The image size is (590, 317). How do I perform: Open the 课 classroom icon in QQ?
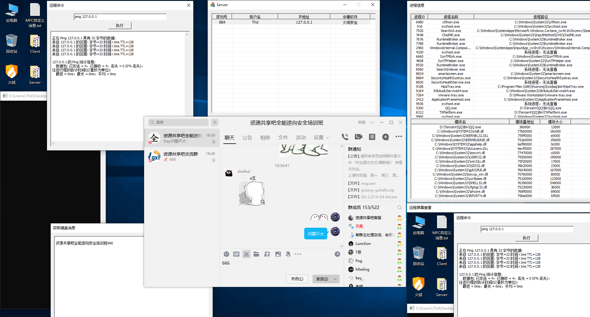click(372, 137)
